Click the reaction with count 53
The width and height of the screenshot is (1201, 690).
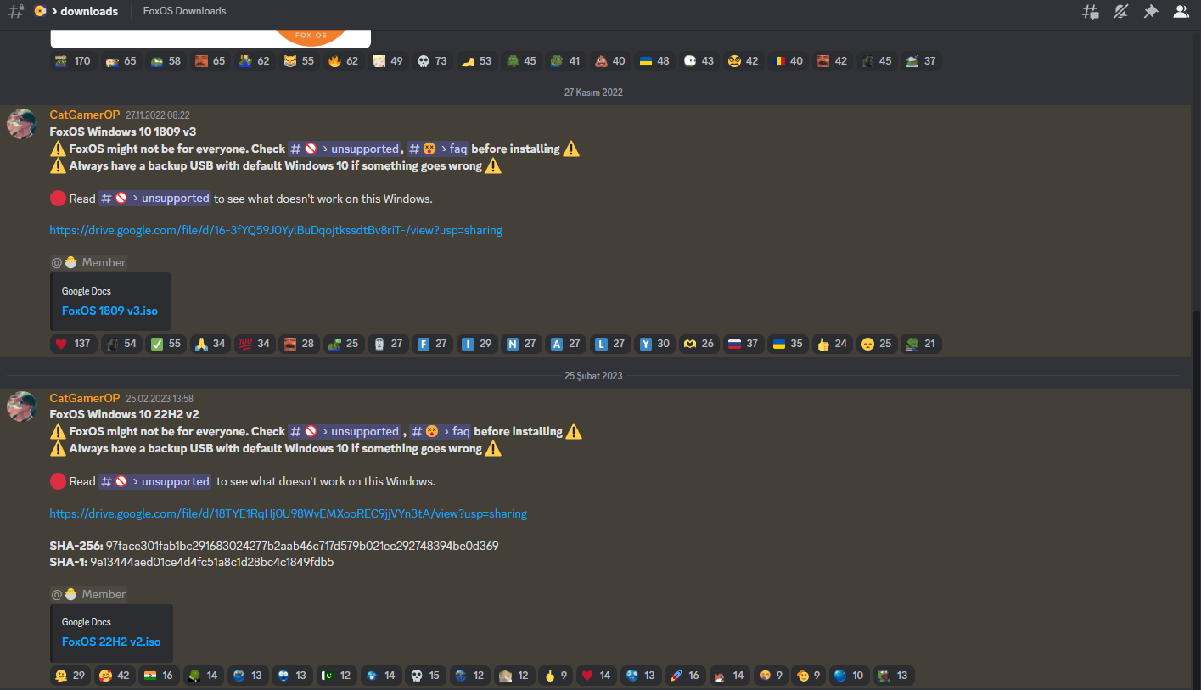[477, 61]
